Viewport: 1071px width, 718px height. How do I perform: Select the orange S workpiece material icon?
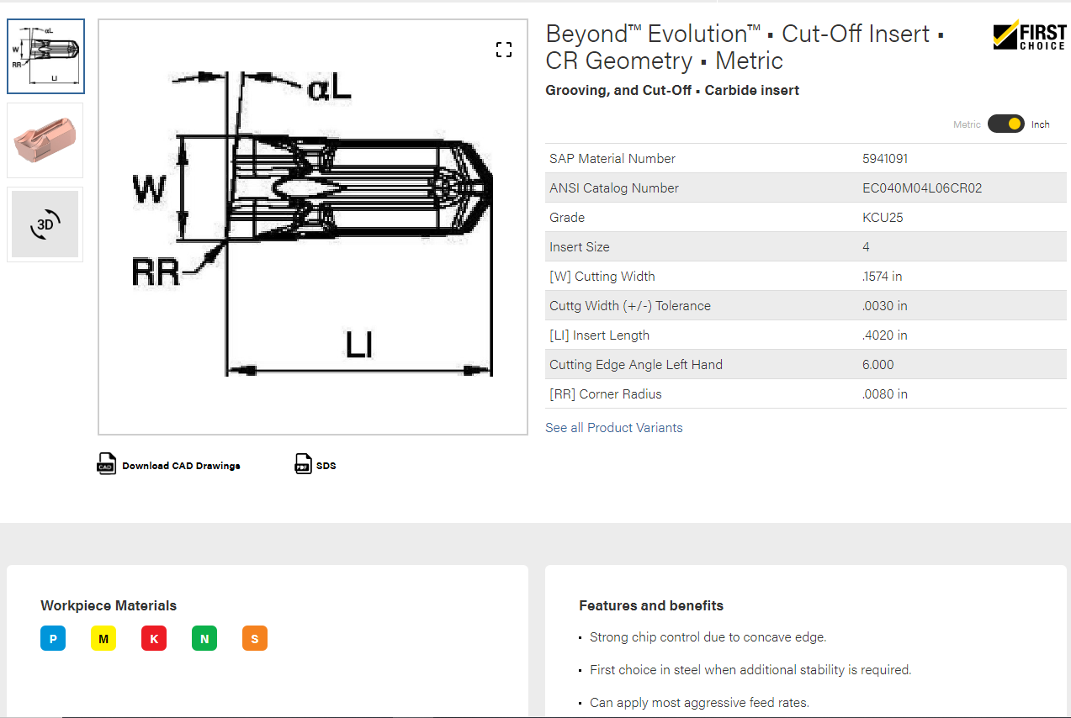(255, 639)
